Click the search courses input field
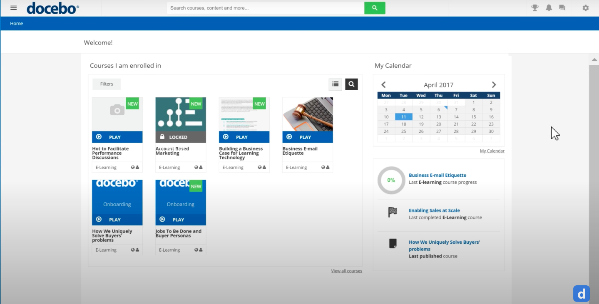Viewport: 599px width, 304px height. (265, 8)
